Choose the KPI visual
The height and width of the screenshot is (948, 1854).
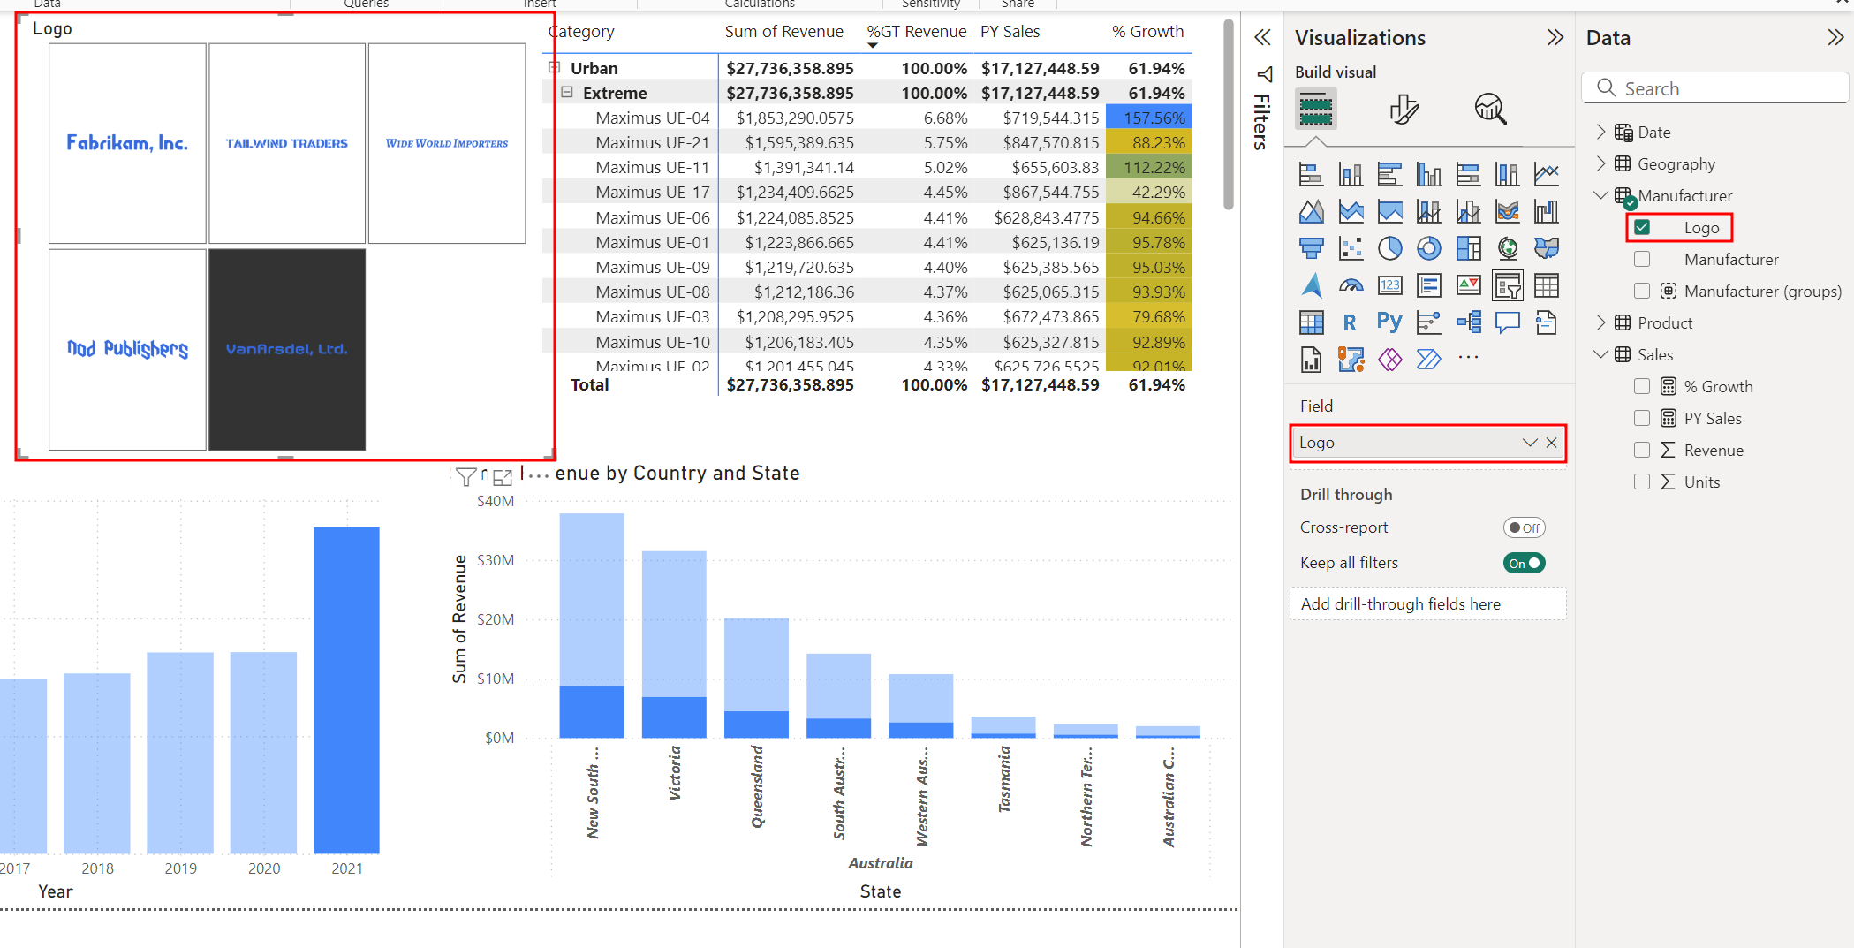coord(1468,285)
